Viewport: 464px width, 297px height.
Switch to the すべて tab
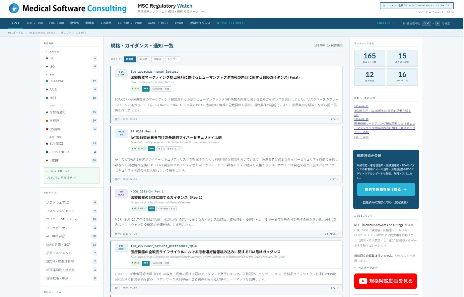pyautogui.click(x=16, y=23)
